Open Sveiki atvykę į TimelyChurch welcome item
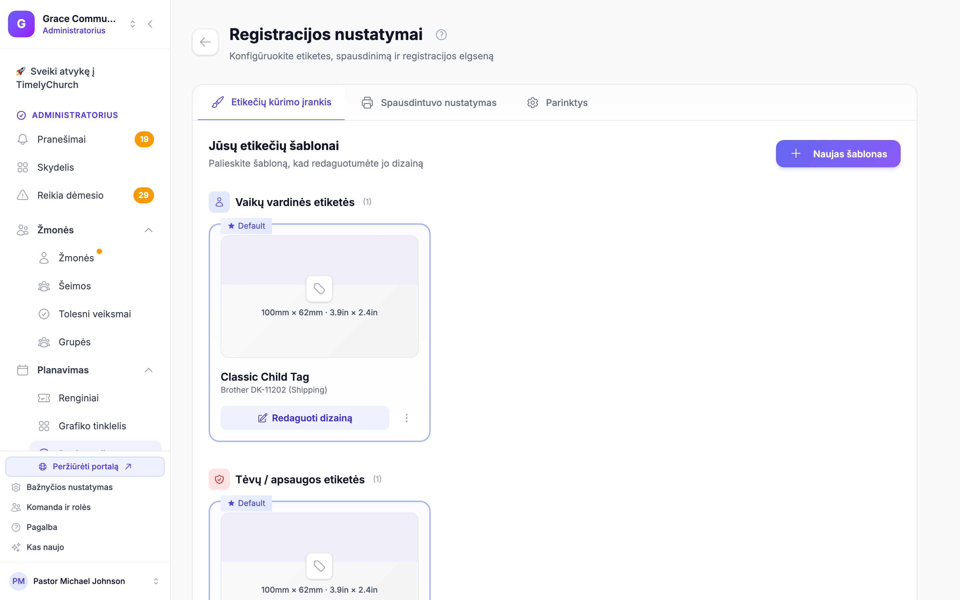This screenshot has width=960, height=600. [85, 78]
